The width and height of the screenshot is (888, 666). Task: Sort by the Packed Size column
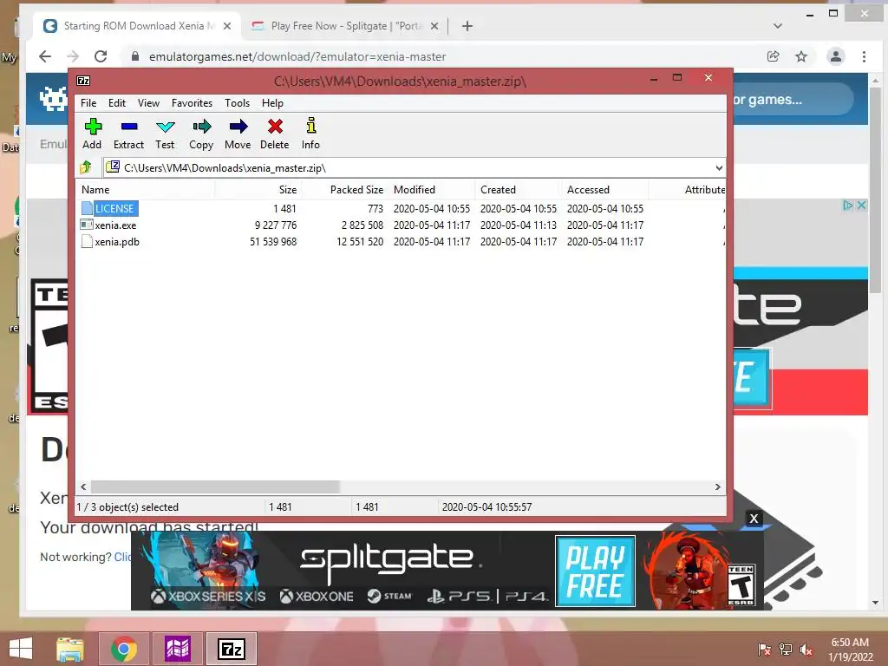pos(344,190)
